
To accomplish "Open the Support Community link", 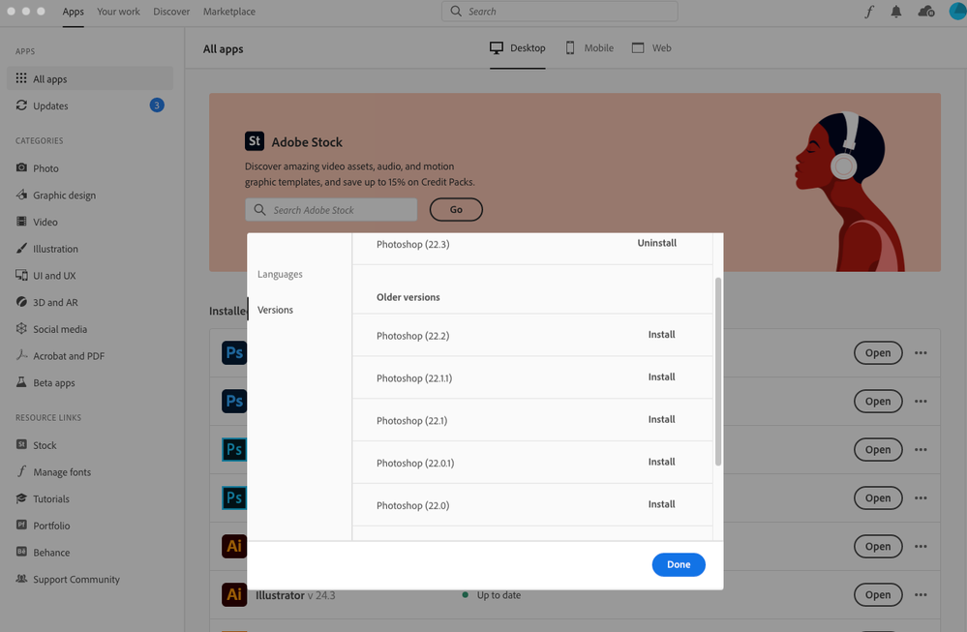I will (68, 579).
